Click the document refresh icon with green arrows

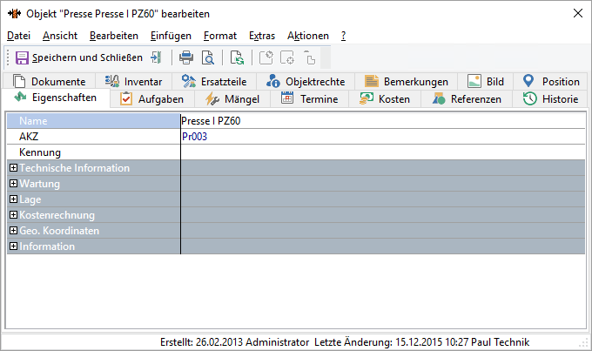(237, 57)
